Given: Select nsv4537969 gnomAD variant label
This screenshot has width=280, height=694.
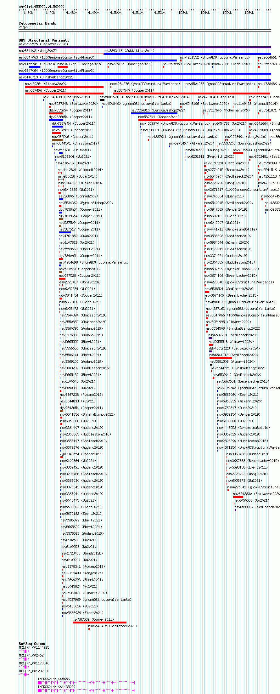Looking at the screenshot, I should pyautogui.click(x=97, y=600).
